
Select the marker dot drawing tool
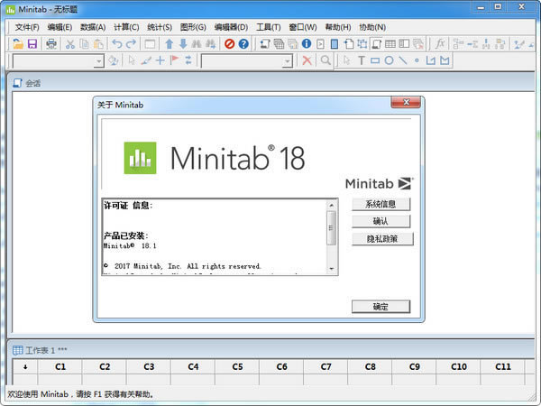(x=417, y=60)
